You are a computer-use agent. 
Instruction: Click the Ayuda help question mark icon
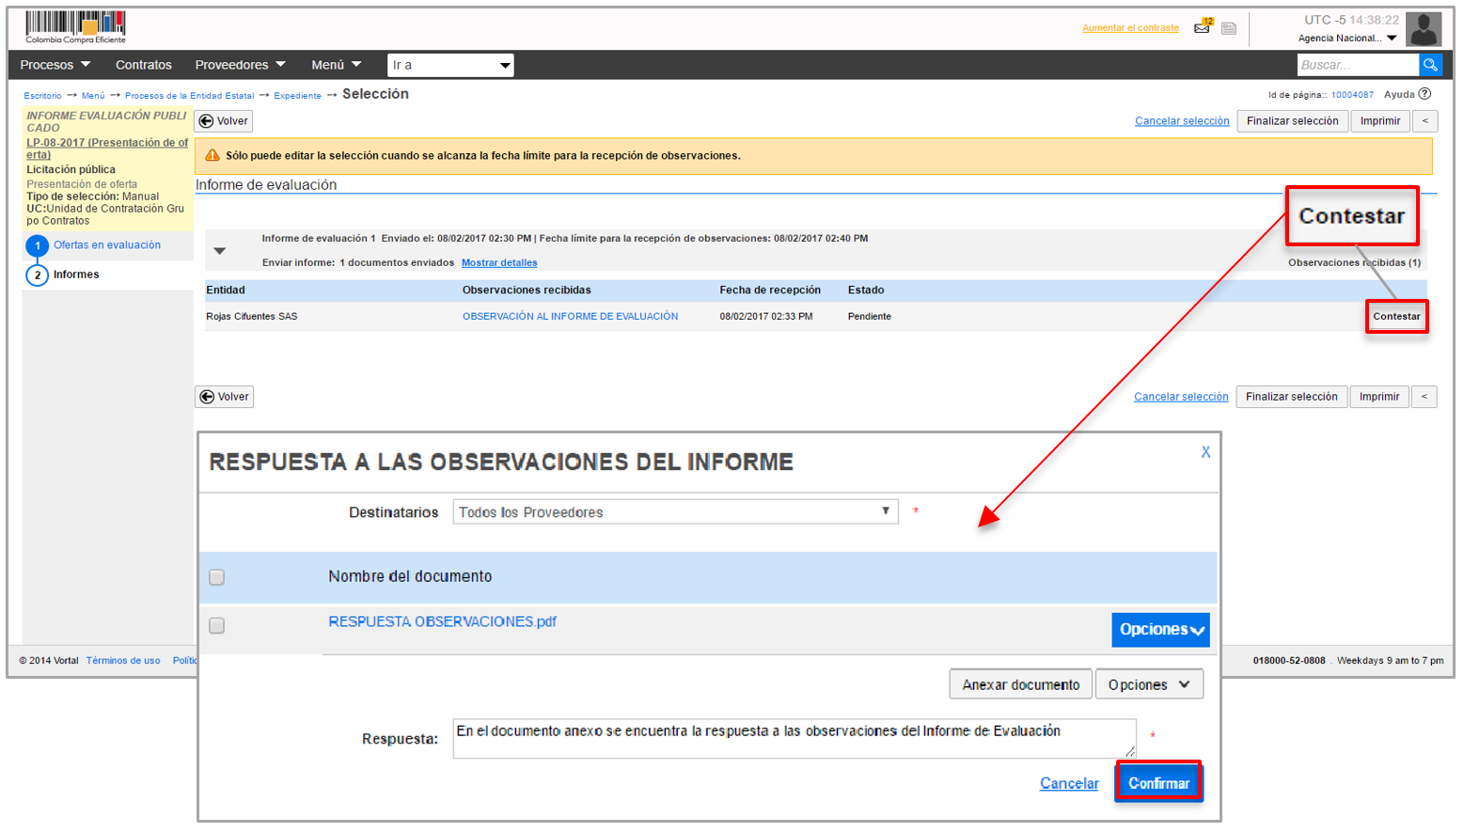coord(1425,94)
